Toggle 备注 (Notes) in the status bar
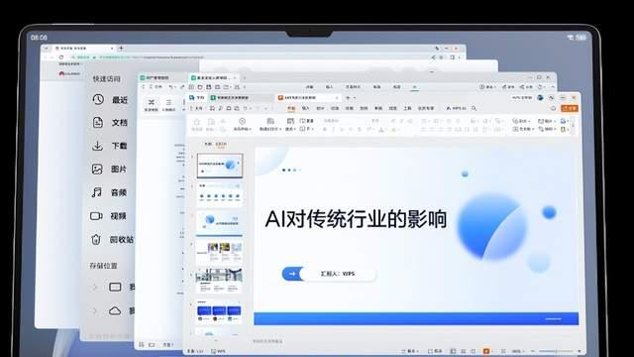 (409, 351)
